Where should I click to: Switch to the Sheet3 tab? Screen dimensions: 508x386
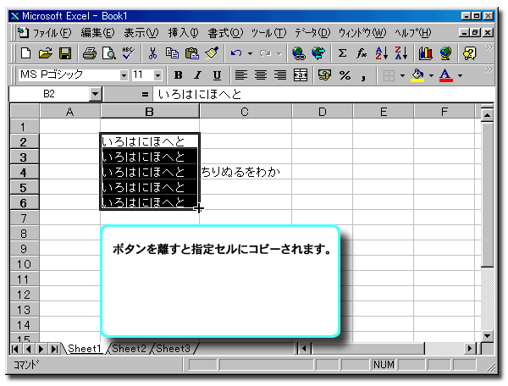173,349
